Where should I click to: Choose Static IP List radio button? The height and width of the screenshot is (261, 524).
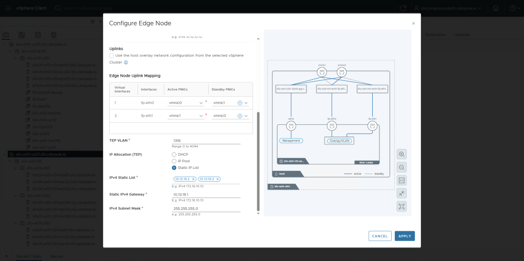[x=174, y=167]
